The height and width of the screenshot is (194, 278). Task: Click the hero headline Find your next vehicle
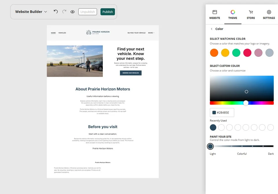pyautogui.click(x=131, y=54)
